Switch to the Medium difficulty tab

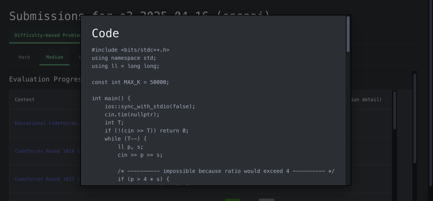(55, 57)
